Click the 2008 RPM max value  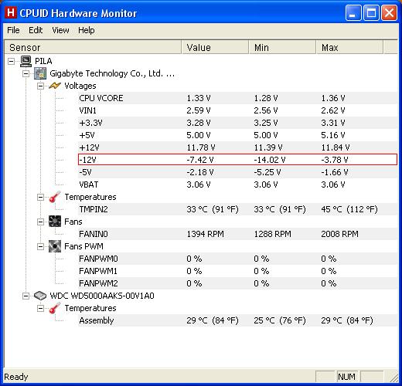[x=339, y=234]
